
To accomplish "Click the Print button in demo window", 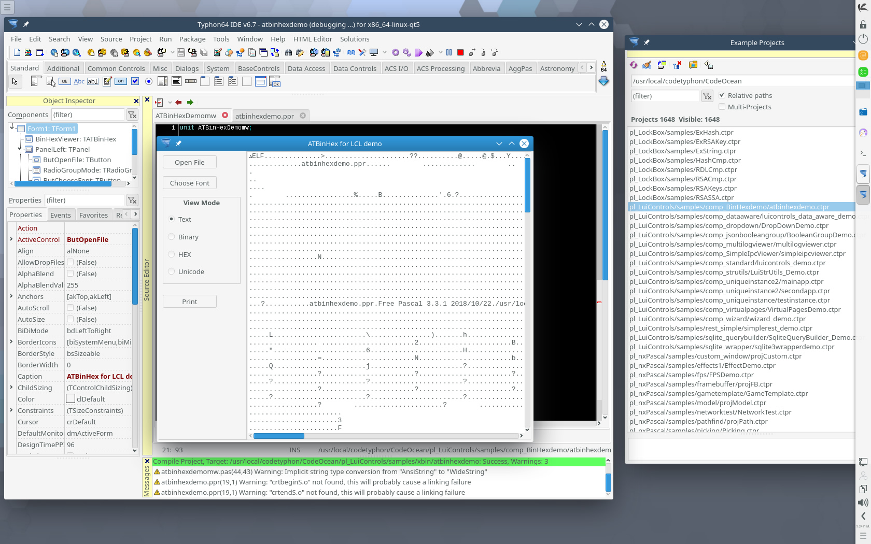I will (190, 302).
